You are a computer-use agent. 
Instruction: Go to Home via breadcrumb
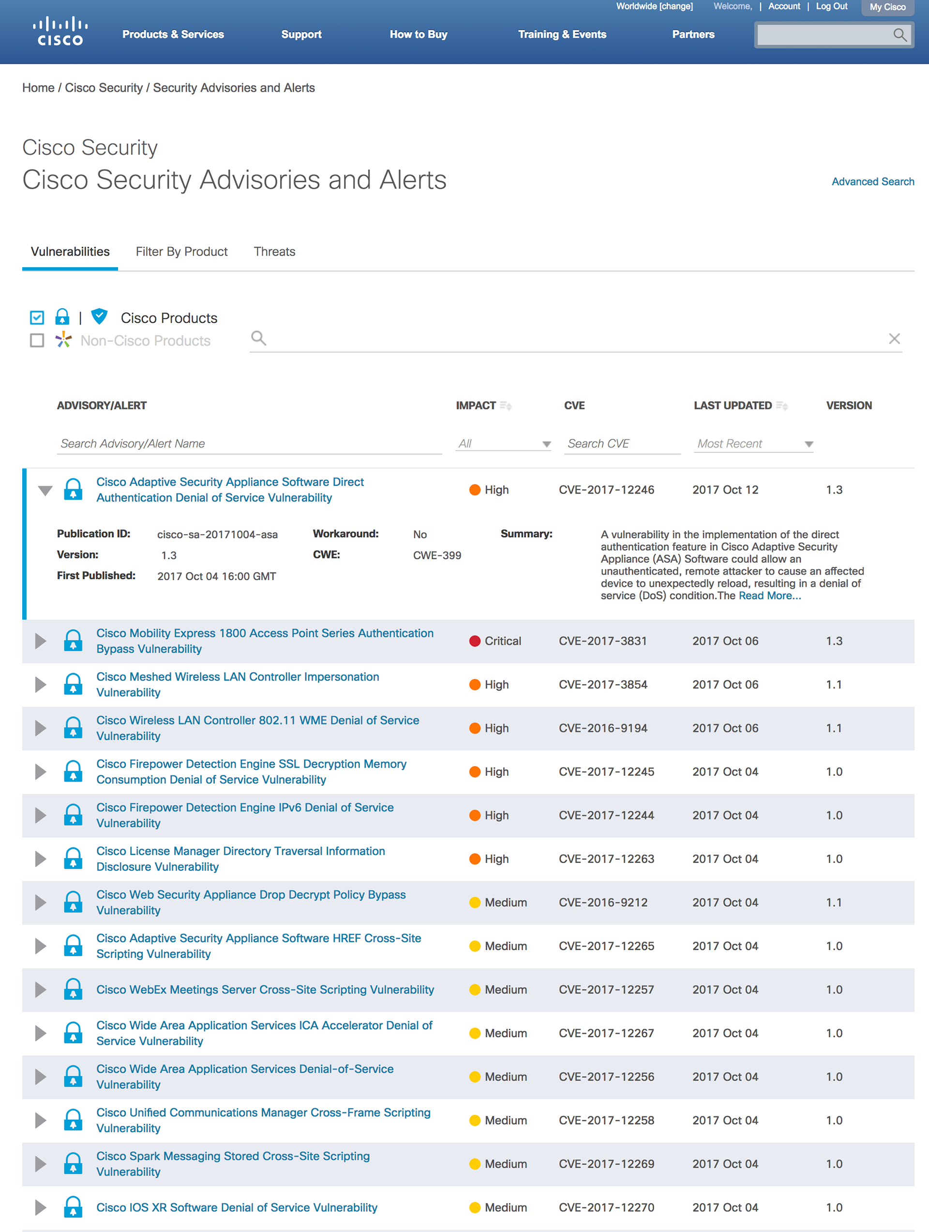point(38,88)
